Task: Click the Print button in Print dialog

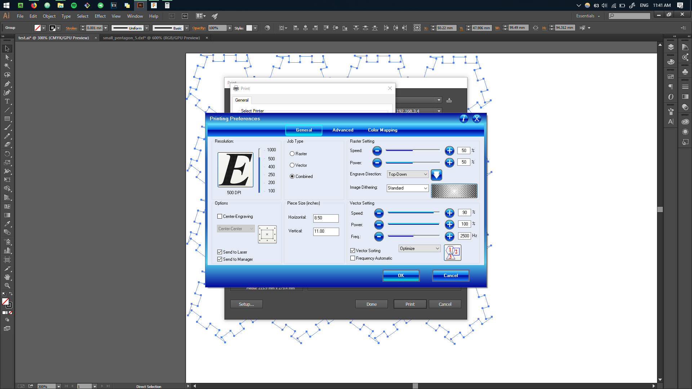Action: (x=410, y=304)
